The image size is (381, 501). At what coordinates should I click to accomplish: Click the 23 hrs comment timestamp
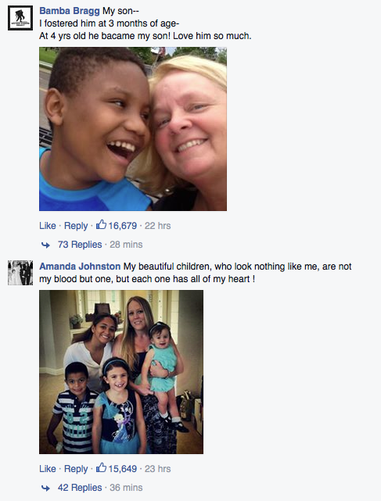pyautogui.click(x=158, y=469)
